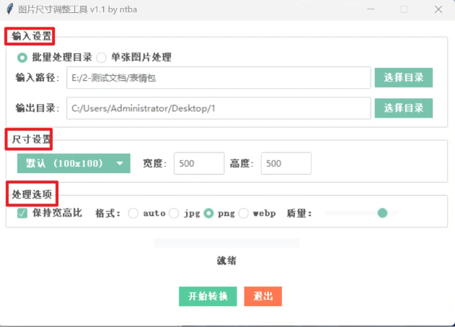
Task: Click the 高度 height input box
Action: coord(286,163)
